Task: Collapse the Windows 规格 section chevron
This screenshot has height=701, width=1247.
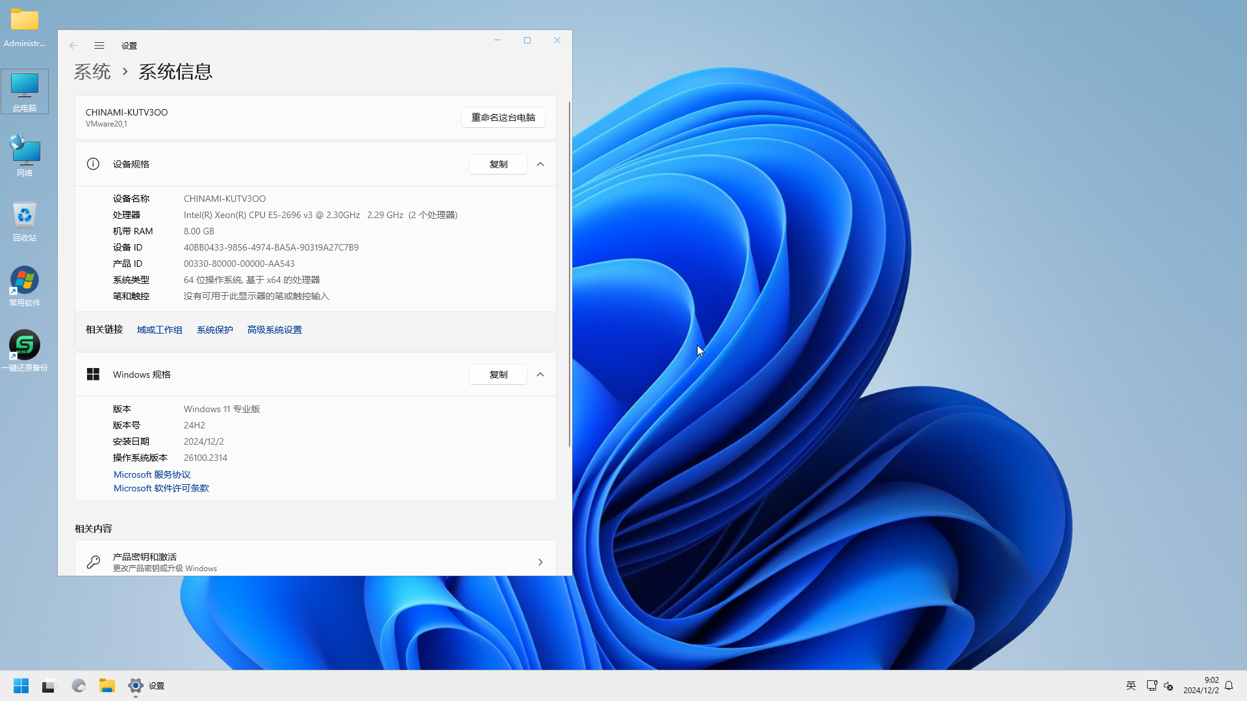Action: [540, 375]
